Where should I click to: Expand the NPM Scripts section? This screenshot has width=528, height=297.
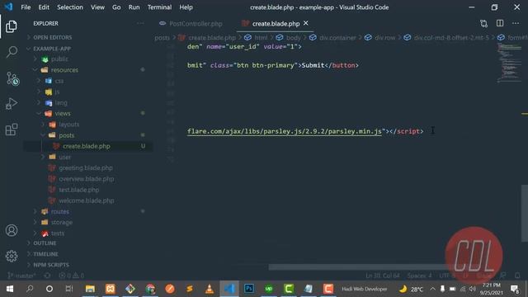pos(51,265)
